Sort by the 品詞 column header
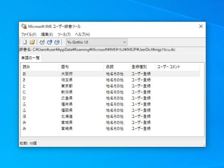224x168 pixels. click(x=116, y=67)
